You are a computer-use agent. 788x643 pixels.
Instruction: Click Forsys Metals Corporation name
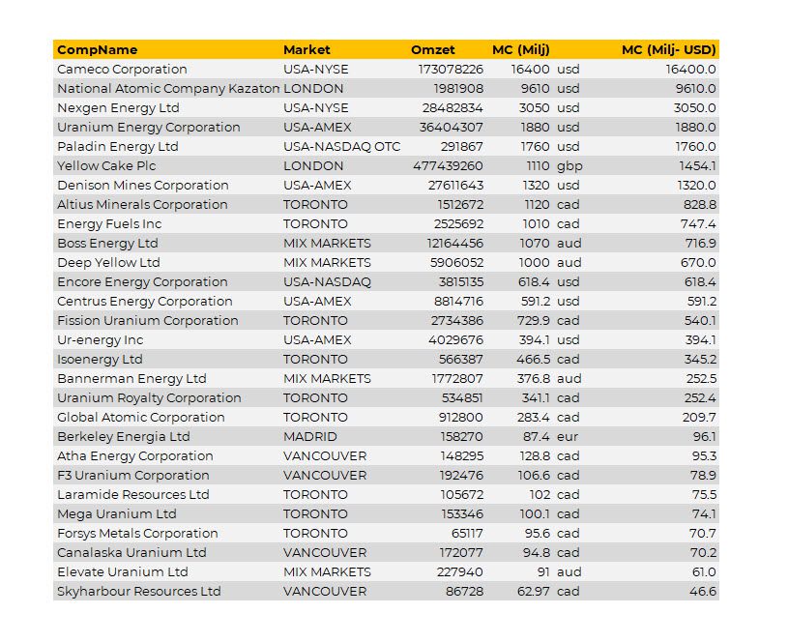pyautogui.click(x=137, y=534)
